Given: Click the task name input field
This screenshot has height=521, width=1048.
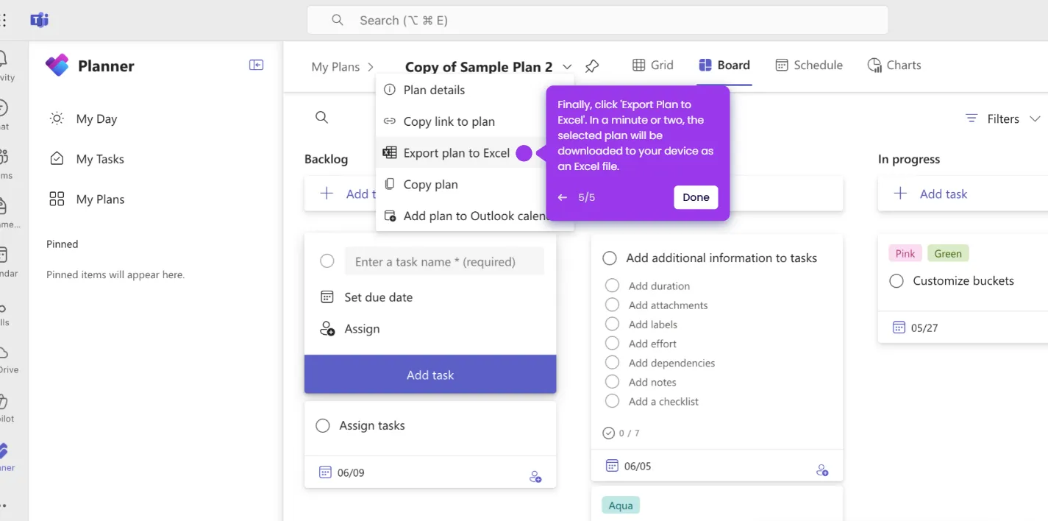Looking at the screenshot, I should (x=444, y=261).
